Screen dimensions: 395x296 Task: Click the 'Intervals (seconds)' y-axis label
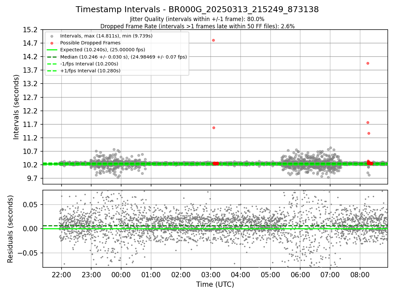(16, 107)
